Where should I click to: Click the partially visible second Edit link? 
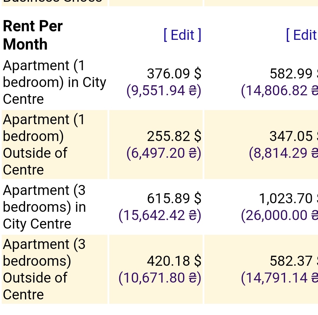tap(302, 35)
